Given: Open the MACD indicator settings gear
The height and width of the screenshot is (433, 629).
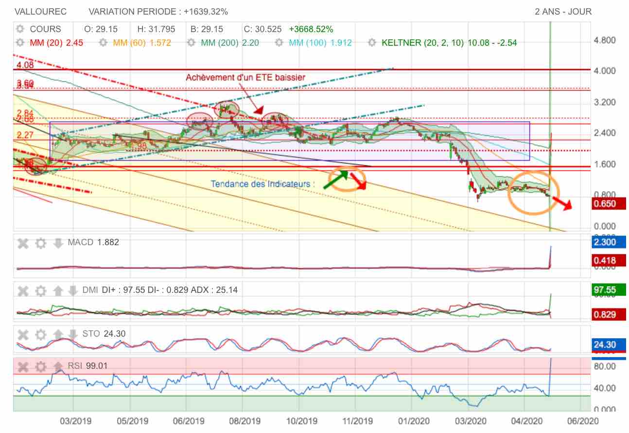Looking at the screenshot, I should pos(41,243).
